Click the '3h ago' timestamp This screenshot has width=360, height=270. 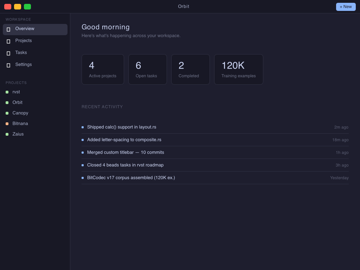coord(342,165)
